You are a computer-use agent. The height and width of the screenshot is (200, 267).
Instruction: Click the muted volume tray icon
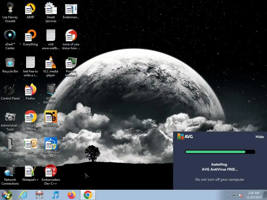coord(241,195)
